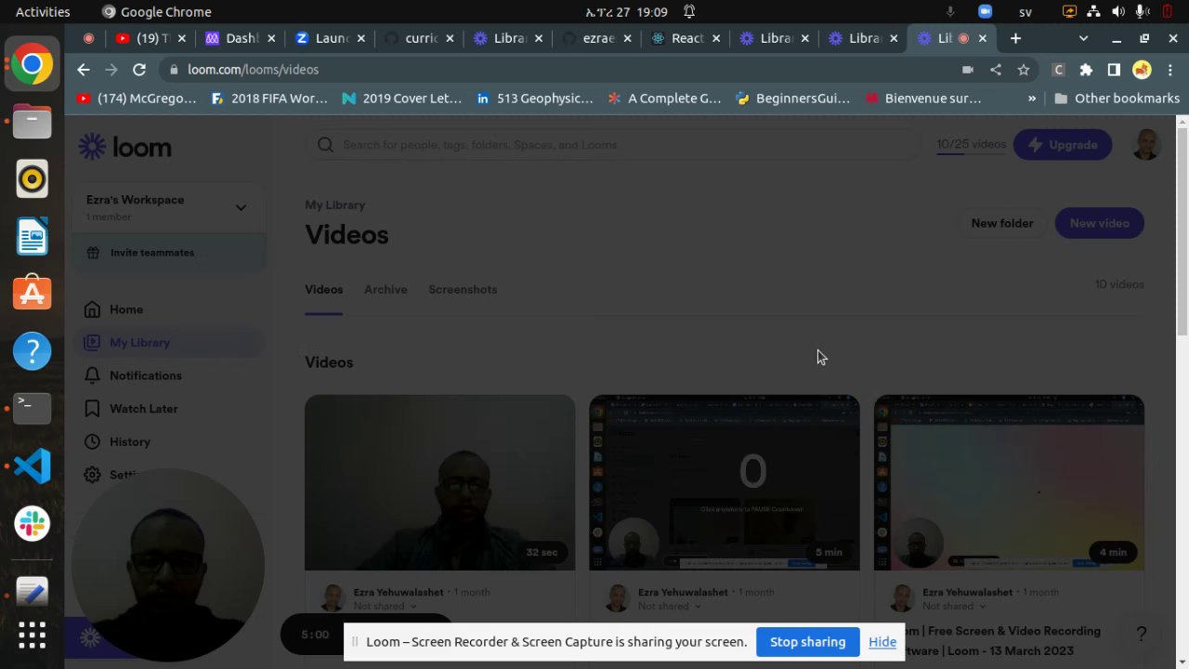Screen dimensions: 1189x669
Task: Switch to Screenshots tab
Action: pos(463,290)
